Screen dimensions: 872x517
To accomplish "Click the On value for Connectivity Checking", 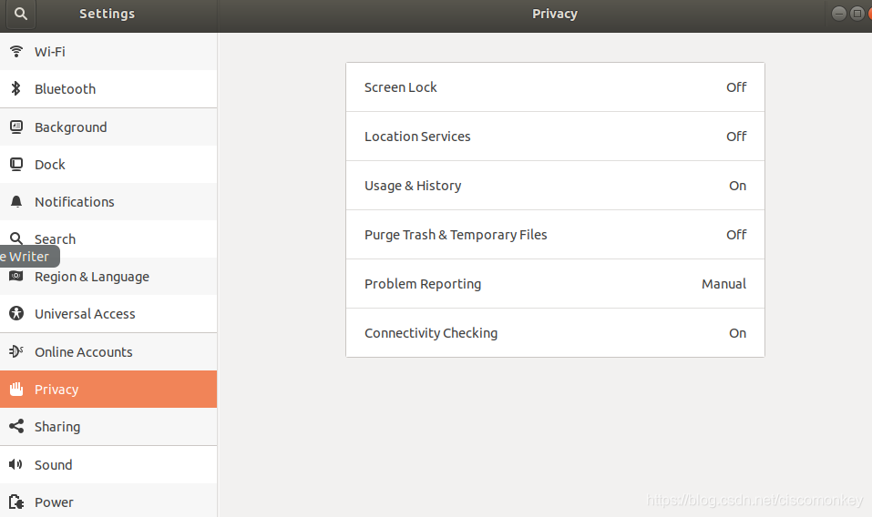I will point(737,333).
